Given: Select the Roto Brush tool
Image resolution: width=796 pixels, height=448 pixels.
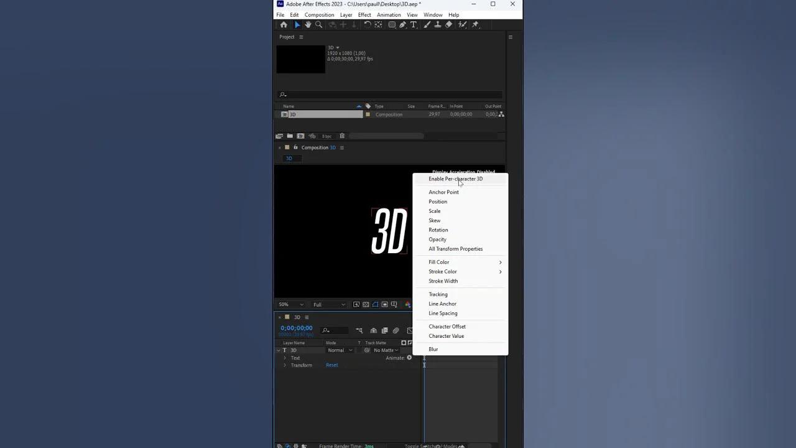Looking at the screenshot, I should click(462, 25).
